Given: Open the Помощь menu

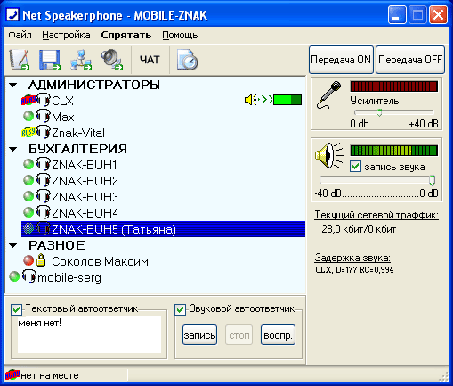Looking at the screenshot, I should pyautogui.click(x=180, y=35).
